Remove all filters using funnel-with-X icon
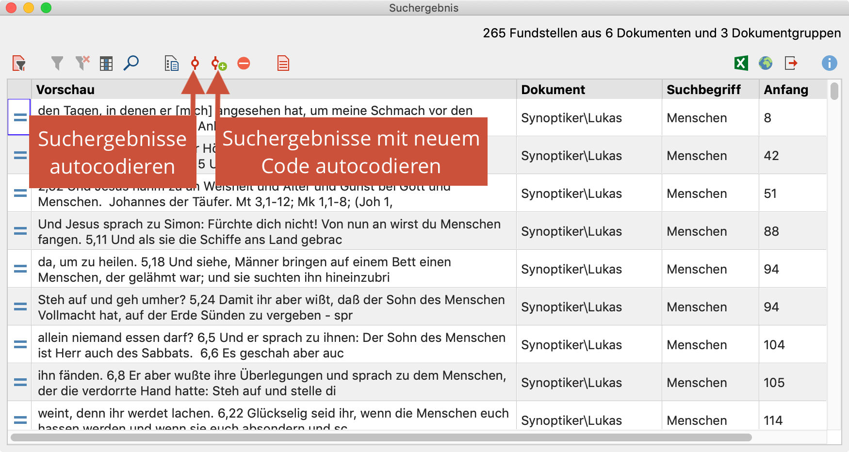Screen dimensions: 849x452 point(82,64)
